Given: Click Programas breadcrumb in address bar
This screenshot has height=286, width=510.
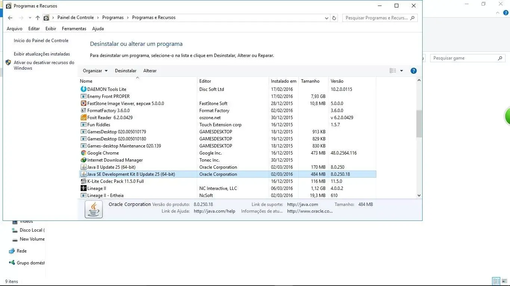Looking at the screenshot, I should point(113,18).
